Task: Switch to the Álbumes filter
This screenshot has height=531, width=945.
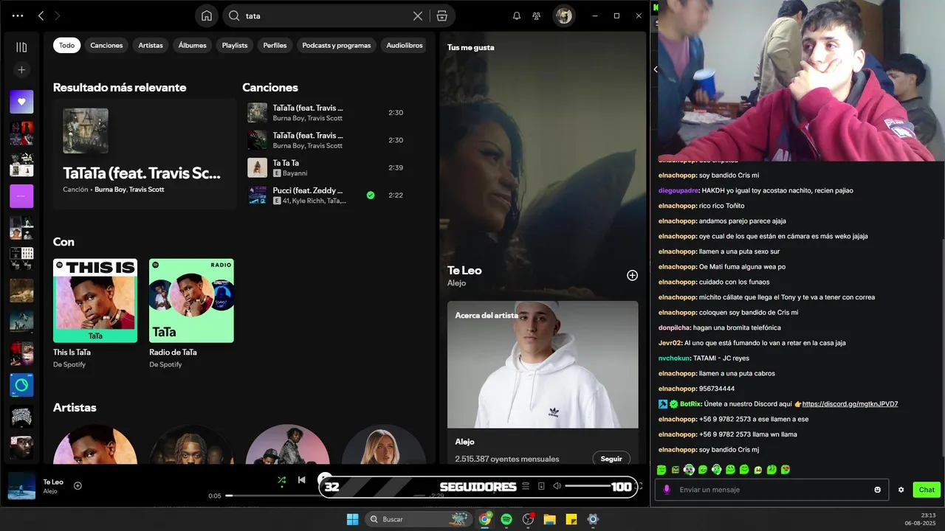Action: pyautogui.click(x=192, y=45)
